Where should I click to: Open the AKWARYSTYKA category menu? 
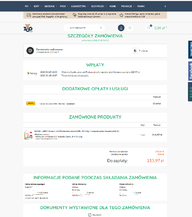point(78,6)
